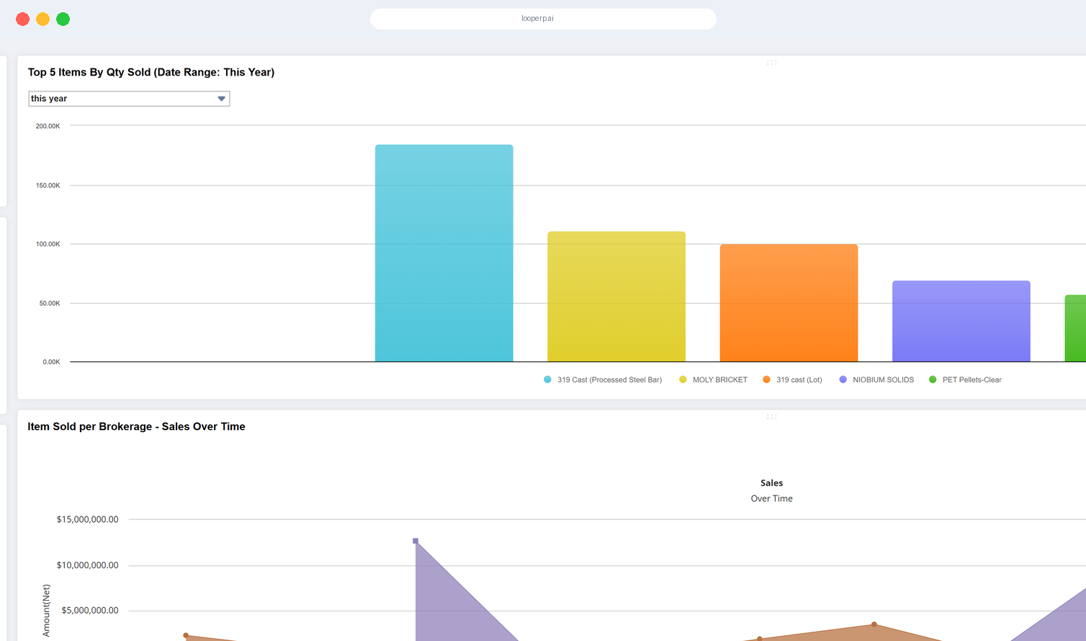The width and height of the screenshot is (1086, 641).
Task: Toggle the MOLY BRICKET legend entry
Action: (713, 380)
